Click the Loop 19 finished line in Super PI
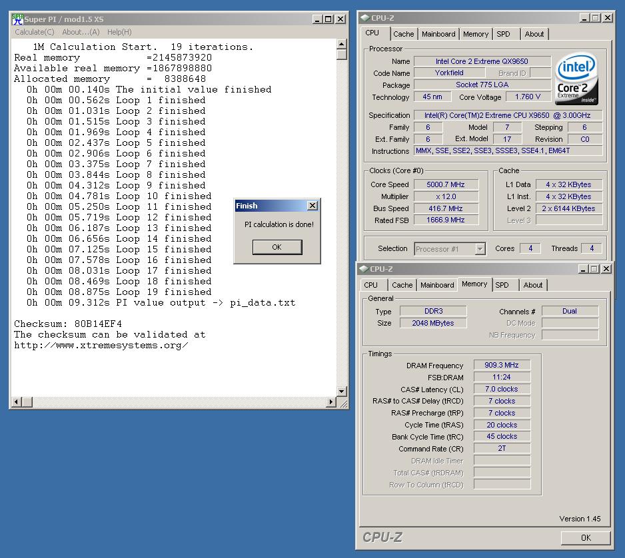This screenshot has height=558, width=625. click(119, 292)
